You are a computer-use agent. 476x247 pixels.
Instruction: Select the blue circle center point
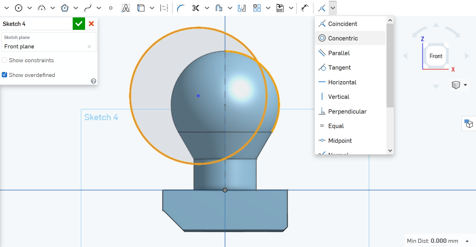tap(198, 96)
